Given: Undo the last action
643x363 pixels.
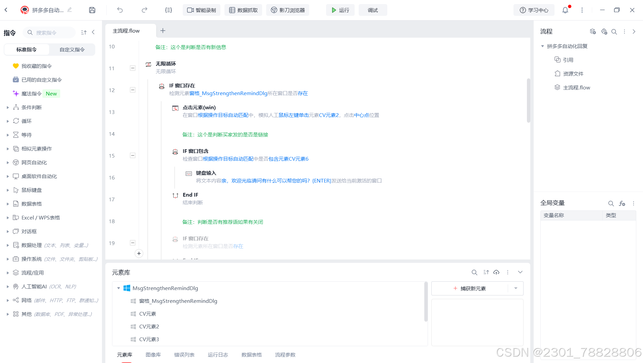Looking at the screenshot, I should point(120,10).
